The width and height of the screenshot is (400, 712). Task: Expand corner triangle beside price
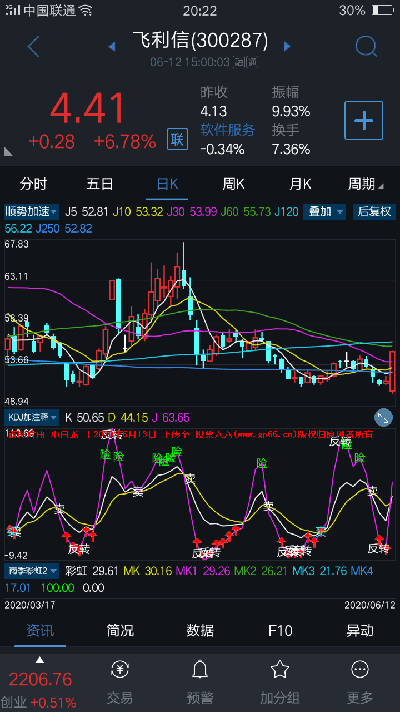click(8, 151)
